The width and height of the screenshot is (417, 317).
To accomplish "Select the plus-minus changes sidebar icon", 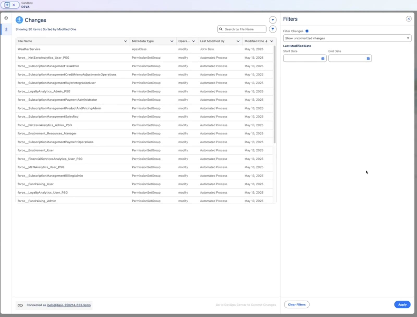I will pos(6,29).
